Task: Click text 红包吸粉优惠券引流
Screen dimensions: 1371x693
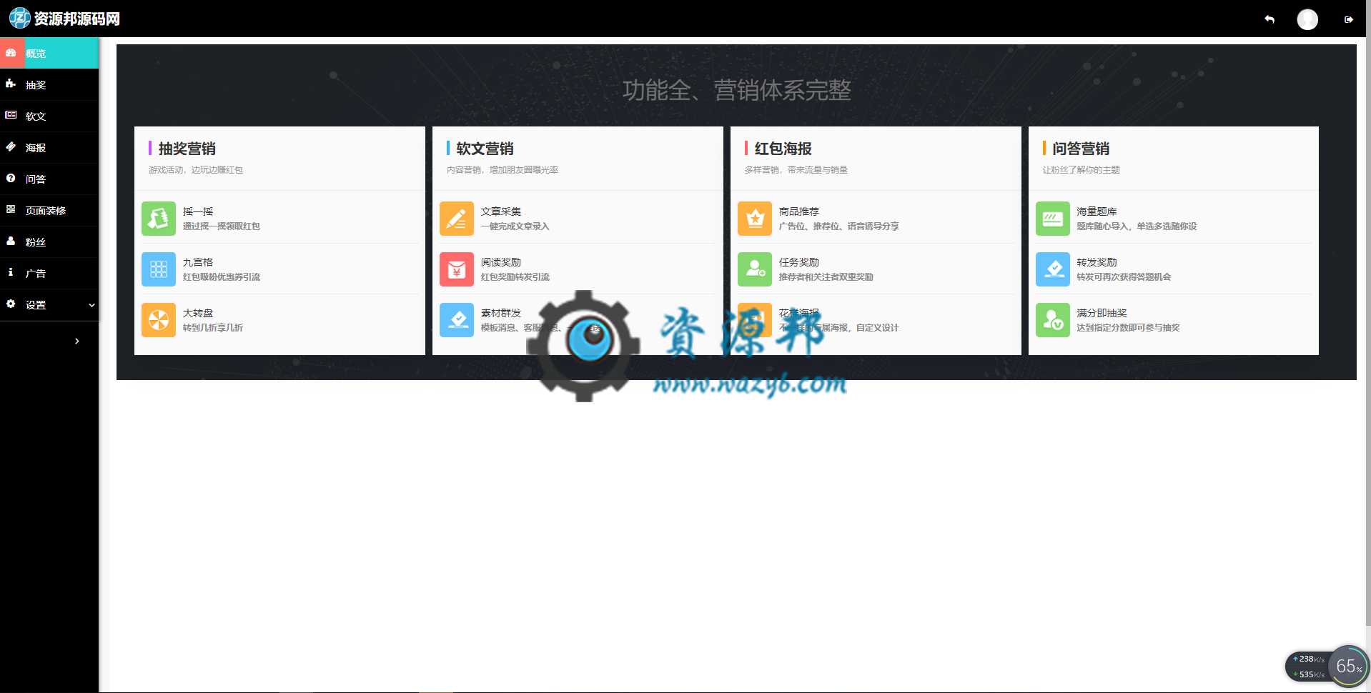Action: (x=222, y=277)
